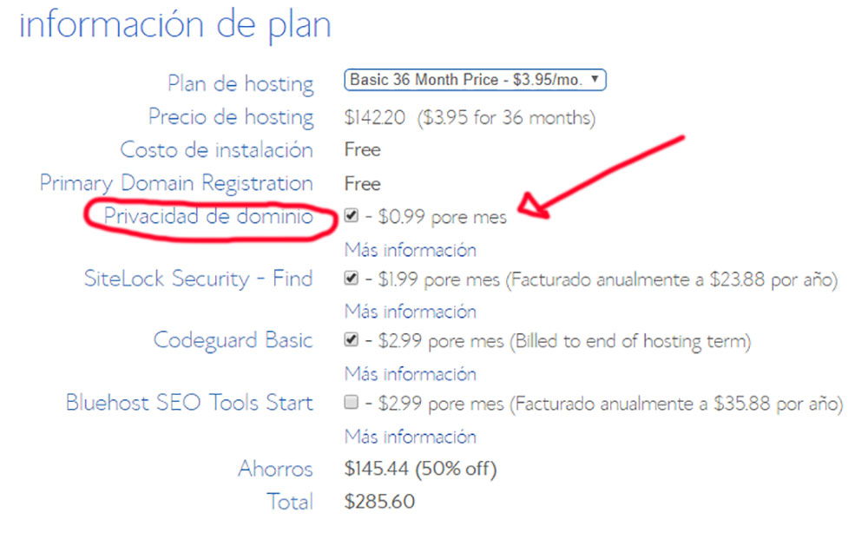Click the SiteLock Security - Find label
The image size is (868, 546).
pos(198,279)
